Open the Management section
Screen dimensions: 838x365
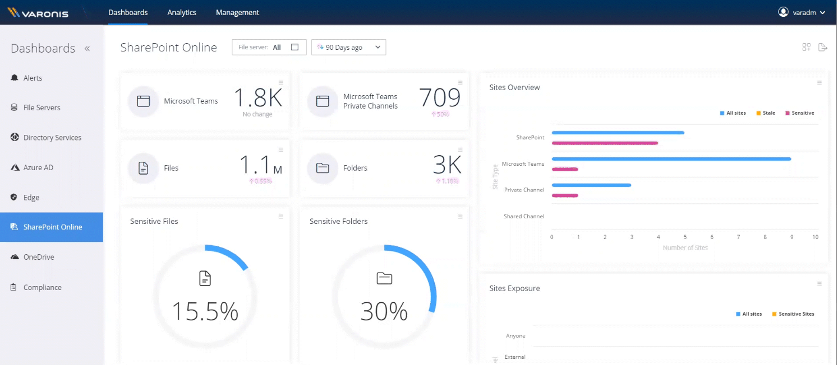[x=237, y=12]
